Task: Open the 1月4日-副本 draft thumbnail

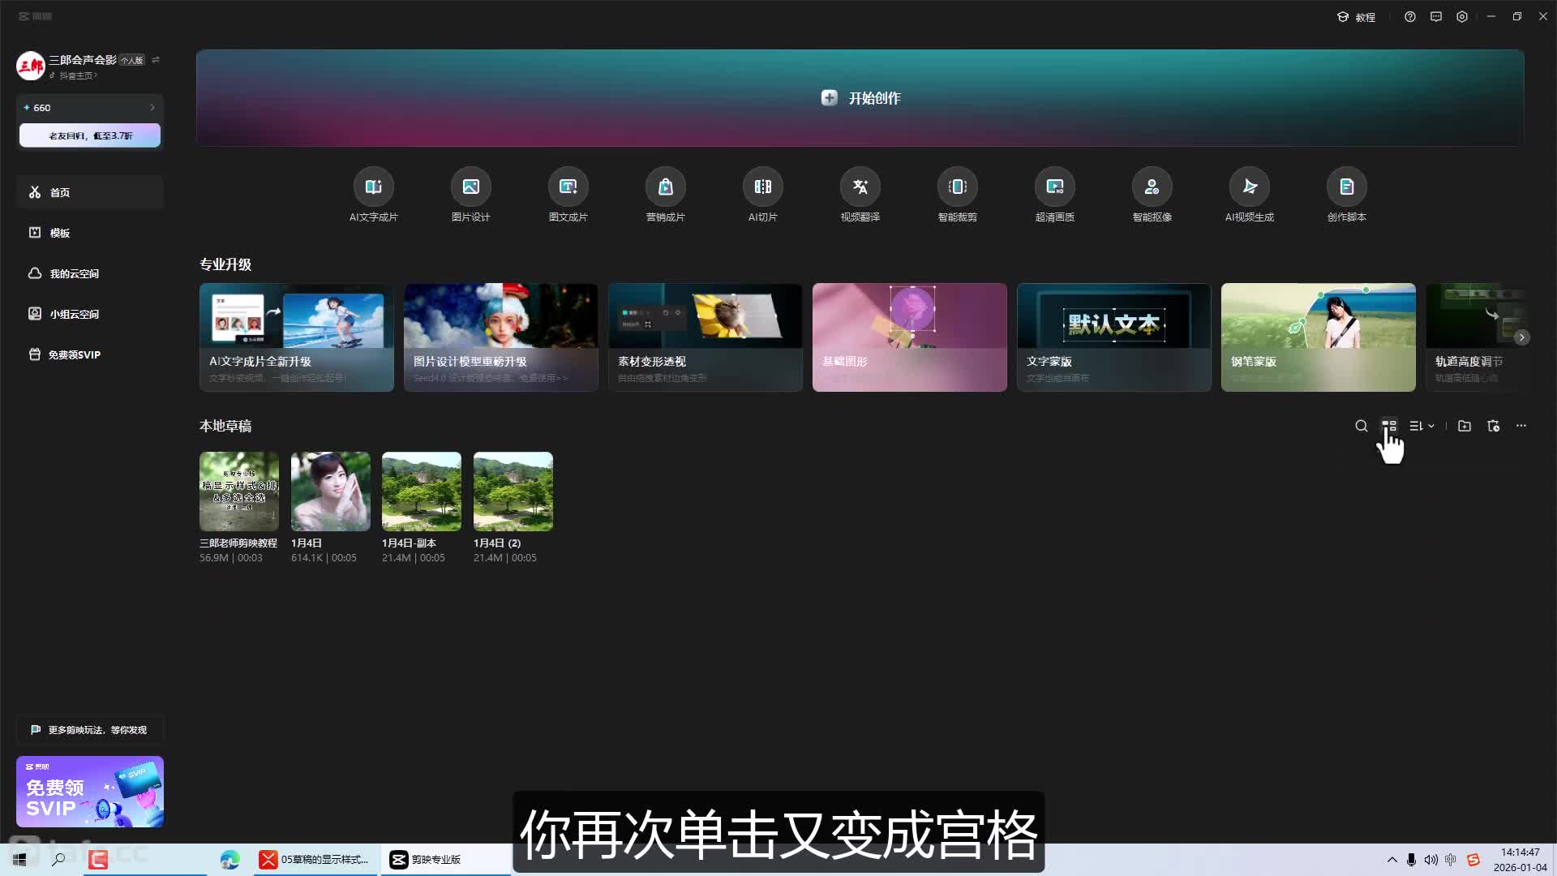Action: [422, 492]
